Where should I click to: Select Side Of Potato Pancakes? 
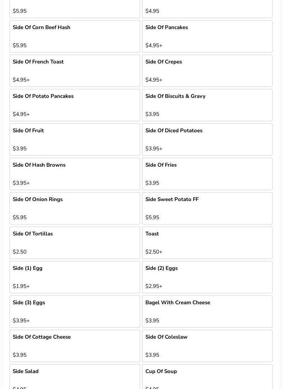pyautogui.click(x=75, y=105)
